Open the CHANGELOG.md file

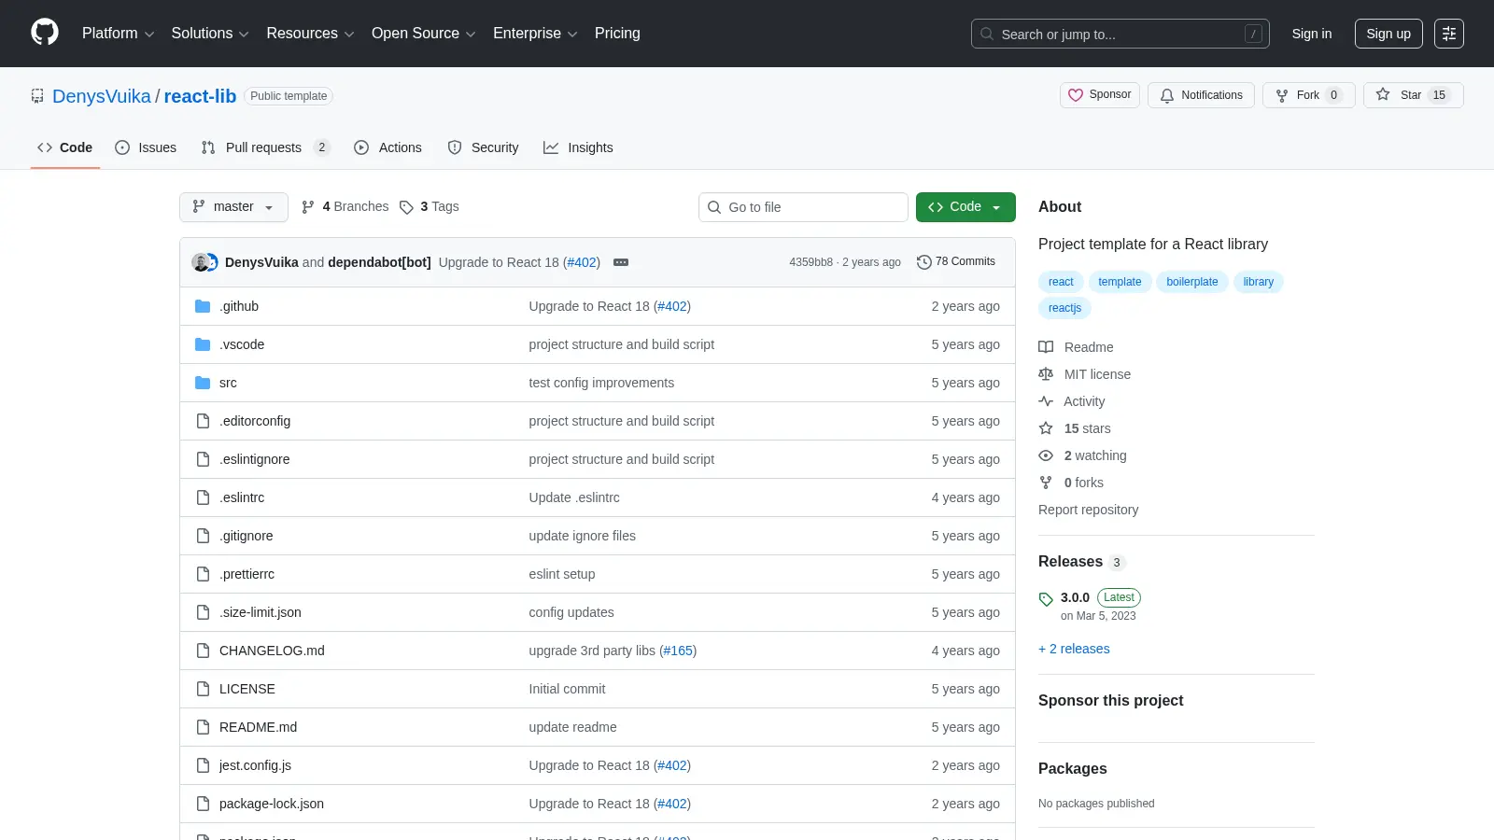tap(272, 651)
